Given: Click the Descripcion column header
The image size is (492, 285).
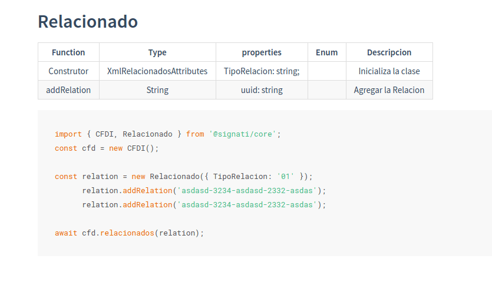Looking at the screenshot, I should tap(389, 52).
